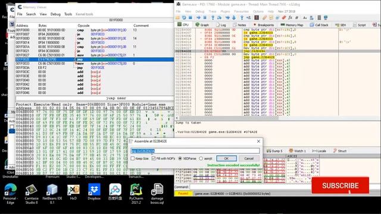Click the Pause icon in x32dbg toolbar
This screenshot has height=214, width=381.
[x=205, y=18]
